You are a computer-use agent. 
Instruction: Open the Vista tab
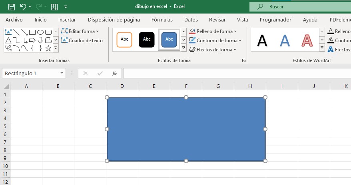tap(243, 20)
